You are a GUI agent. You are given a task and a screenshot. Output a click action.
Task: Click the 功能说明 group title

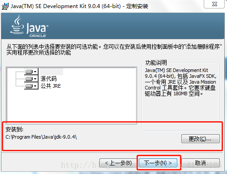156,63
